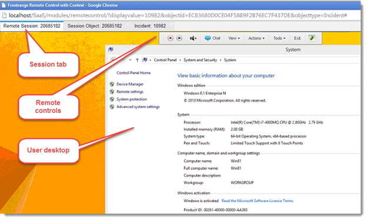The height and width of the screenshot is (220, 367).
Task: Click the processor value Intel Core i7-4900MQ
Action: tap(277, 122)
